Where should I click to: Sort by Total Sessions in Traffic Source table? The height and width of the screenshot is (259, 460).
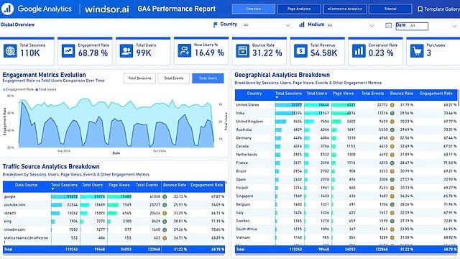point(64,185)
